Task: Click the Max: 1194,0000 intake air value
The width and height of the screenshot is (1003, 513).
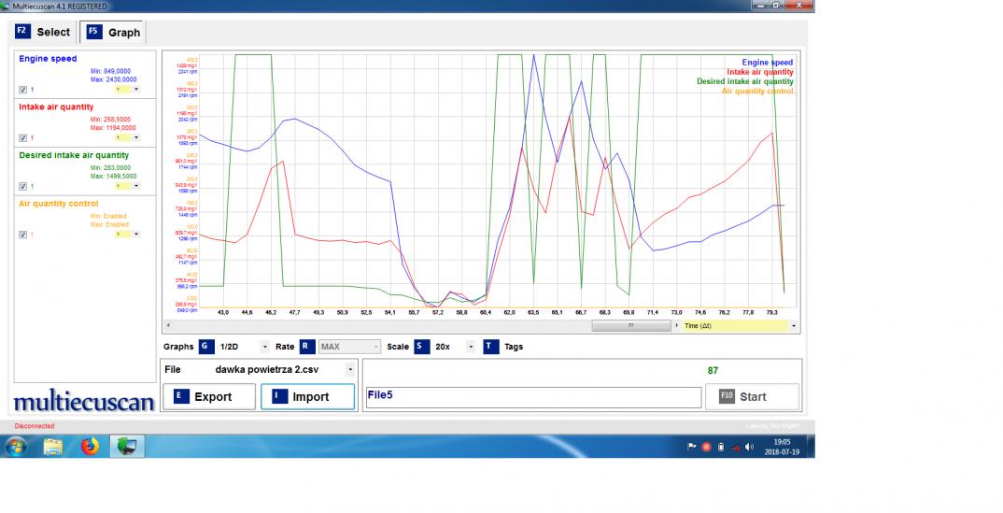Action: click(x=113, y=127)
